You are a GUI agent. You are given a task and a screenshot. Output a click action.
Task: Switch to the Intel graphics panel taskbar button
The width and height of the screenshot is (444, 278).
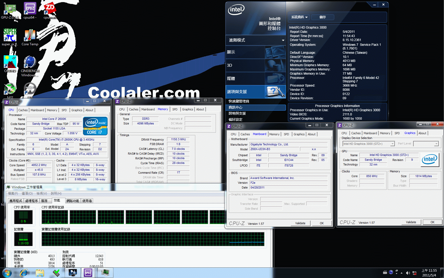73,273
